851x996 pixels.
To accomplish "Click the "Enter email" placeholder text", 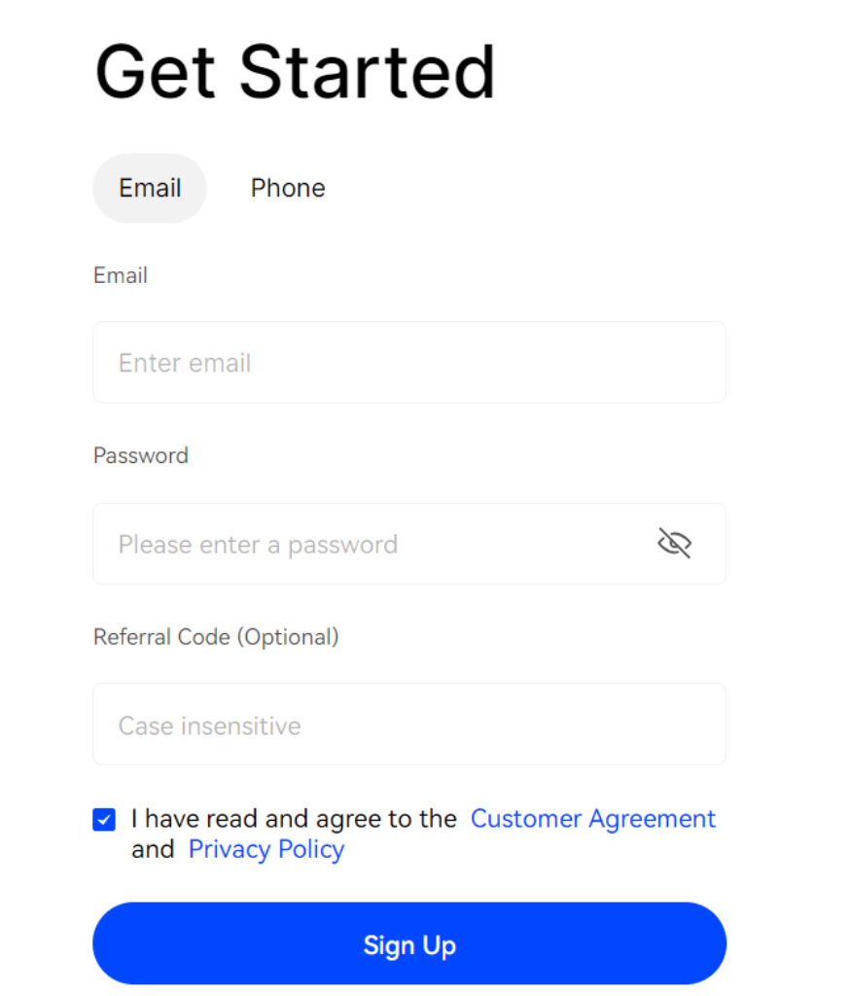I will (185, 364).
